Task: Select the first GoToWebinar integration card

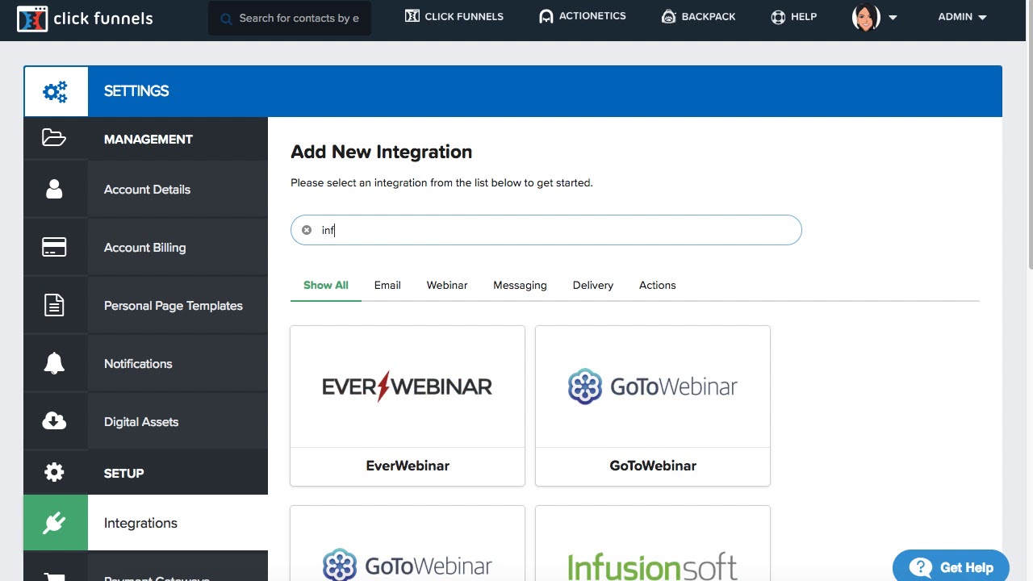Action: (653, 406)
